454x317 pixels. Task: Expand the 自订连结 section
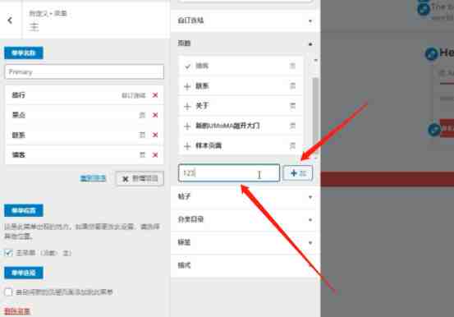coord(245,21)
